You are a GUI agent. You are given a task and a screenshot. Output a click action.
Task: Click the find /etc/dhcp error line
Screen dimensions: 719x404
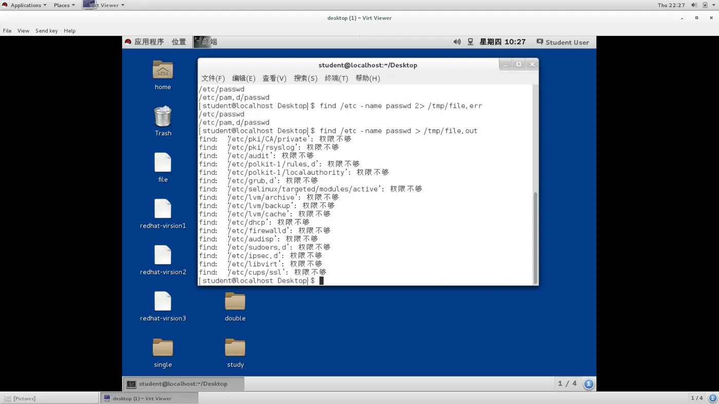[254, 223]
